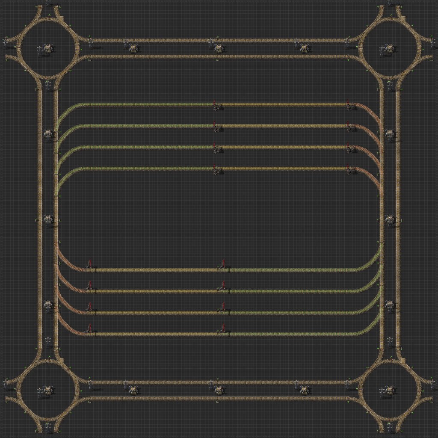
Task: Click the power pole just below the top-left roundabout
Action: click(48, 86)
